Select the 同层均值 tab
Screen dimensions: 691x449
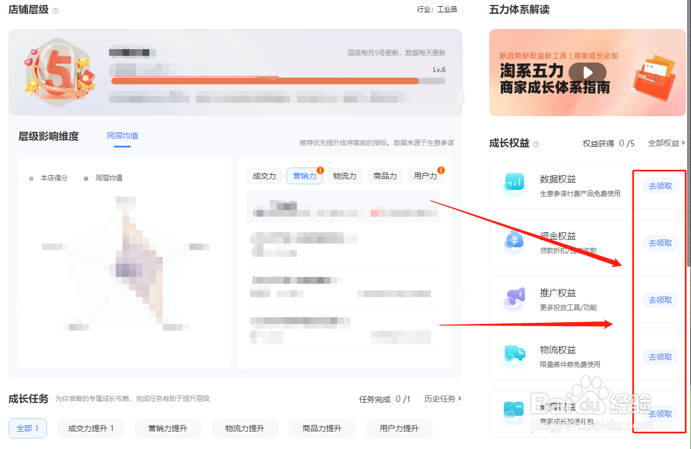(x=122, y=136)
